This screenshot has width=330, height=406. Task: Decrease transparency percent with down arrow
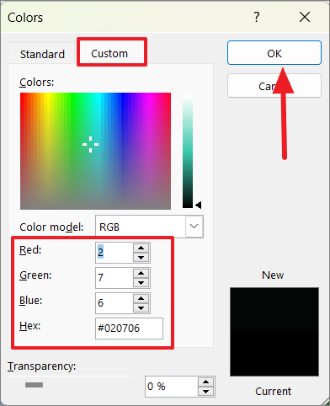click(x=205, y=391)
